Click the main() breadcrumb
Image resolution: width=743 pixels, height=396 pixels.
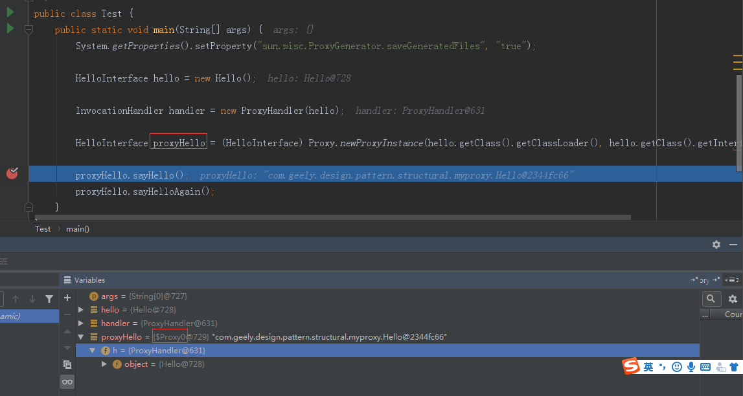(78, 229)
